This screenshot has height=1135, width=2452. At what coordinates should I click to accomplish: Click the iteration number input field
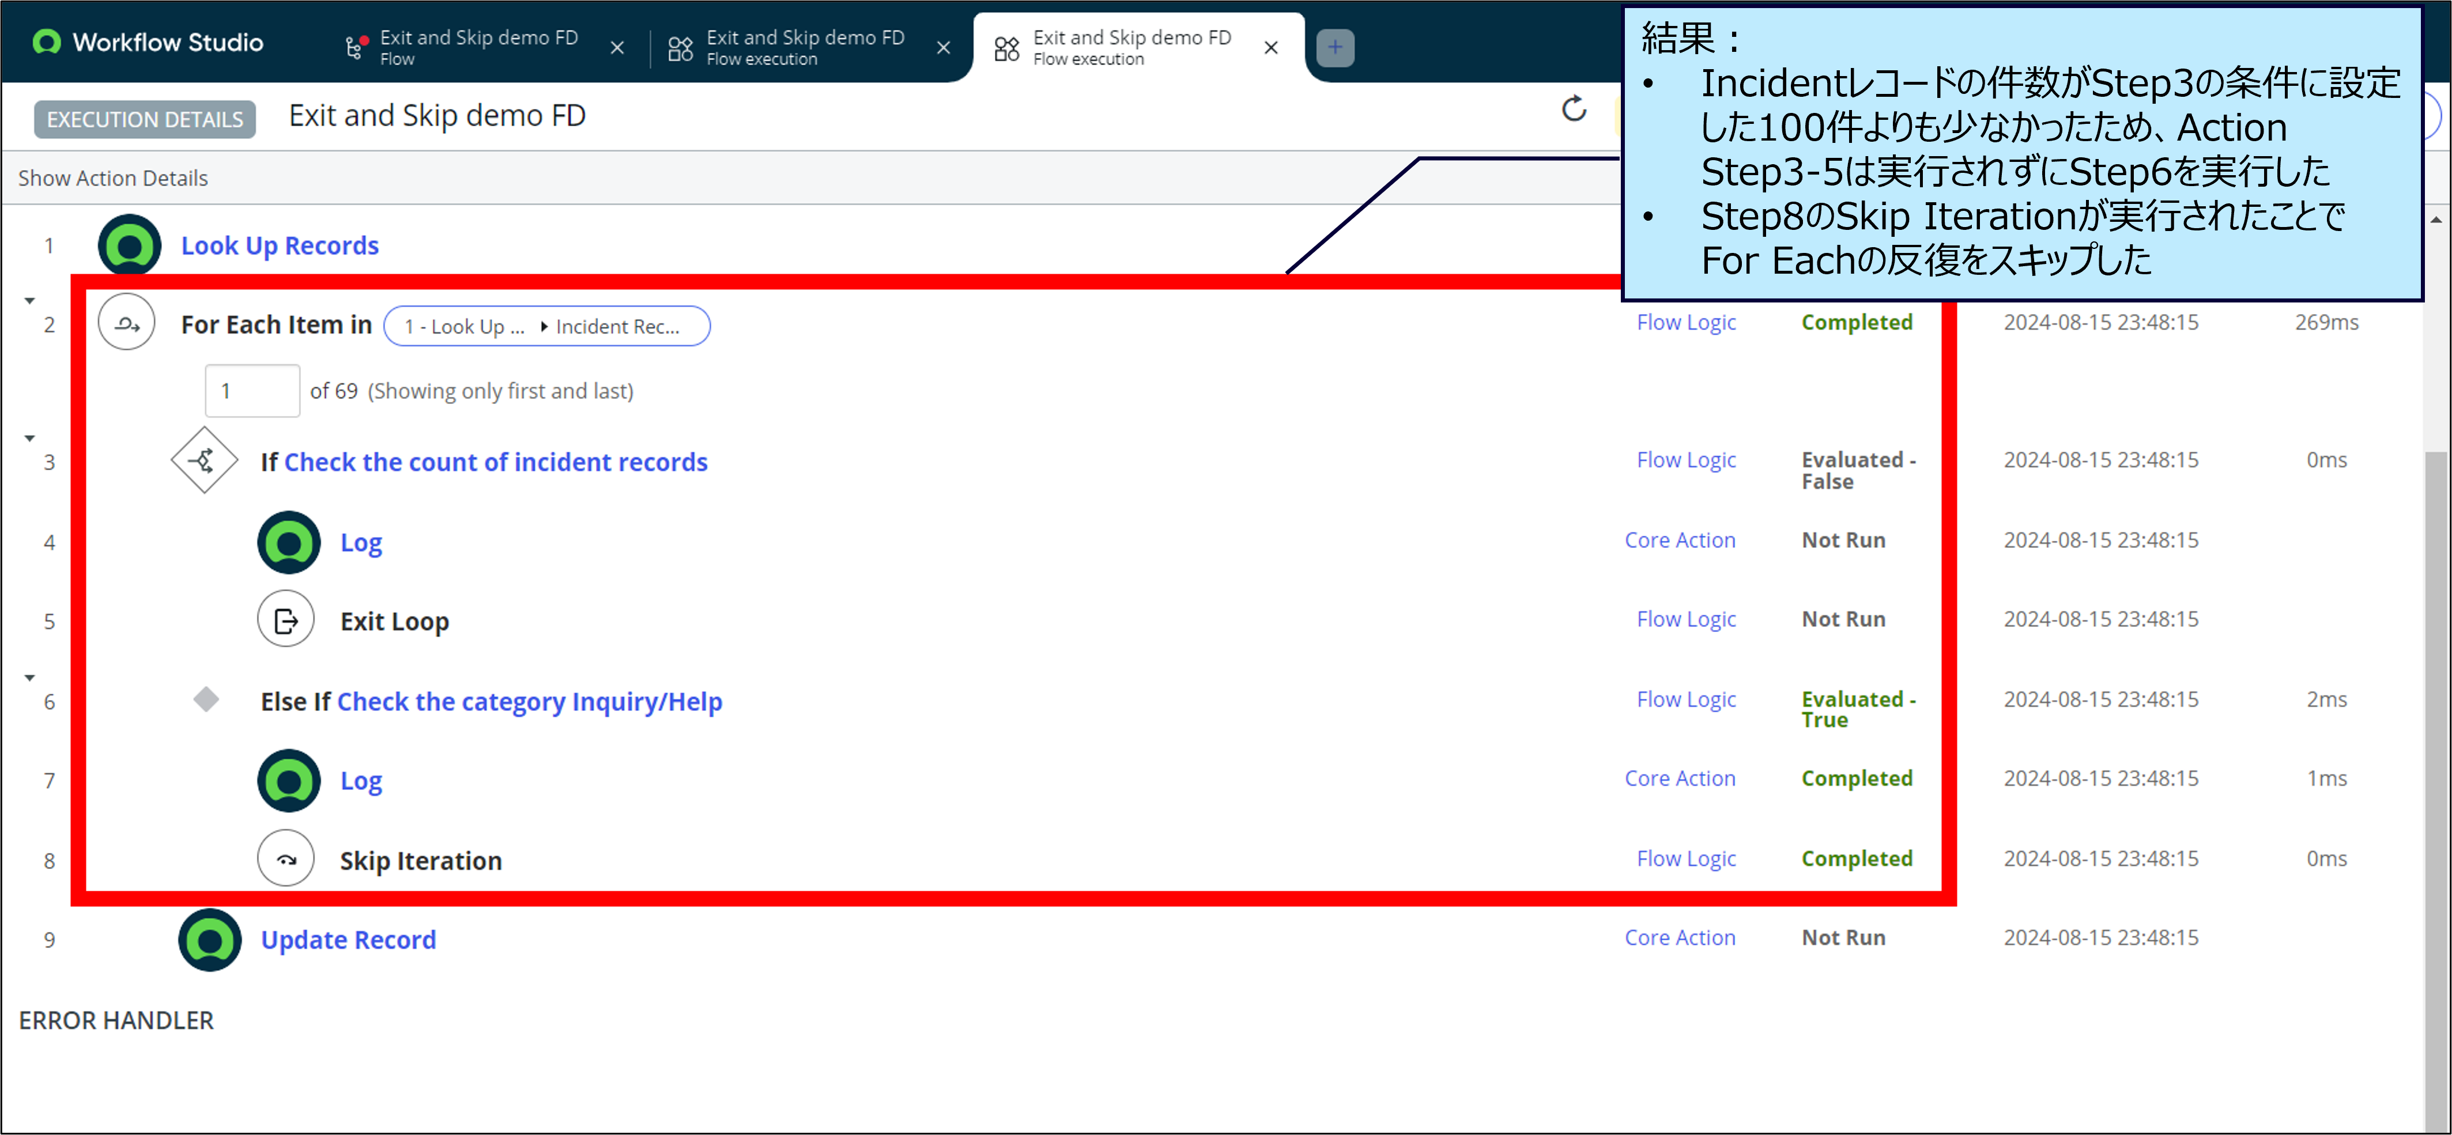[x=252, y=391]
